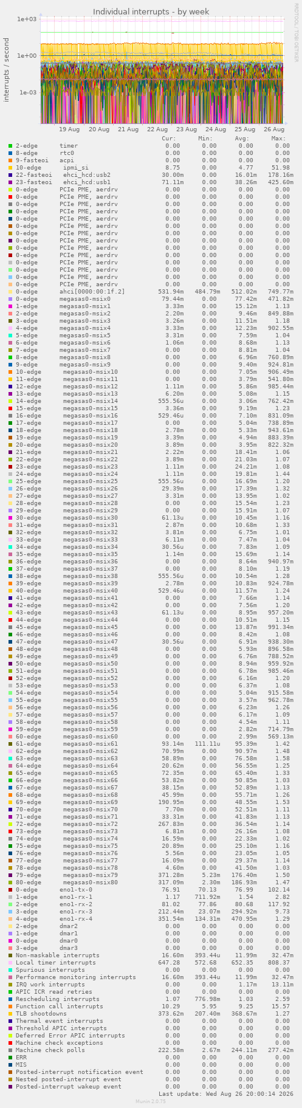Click the 22 Aug date on the axis
Screen dimensions: 302x1108
click(x=157, y=129)
